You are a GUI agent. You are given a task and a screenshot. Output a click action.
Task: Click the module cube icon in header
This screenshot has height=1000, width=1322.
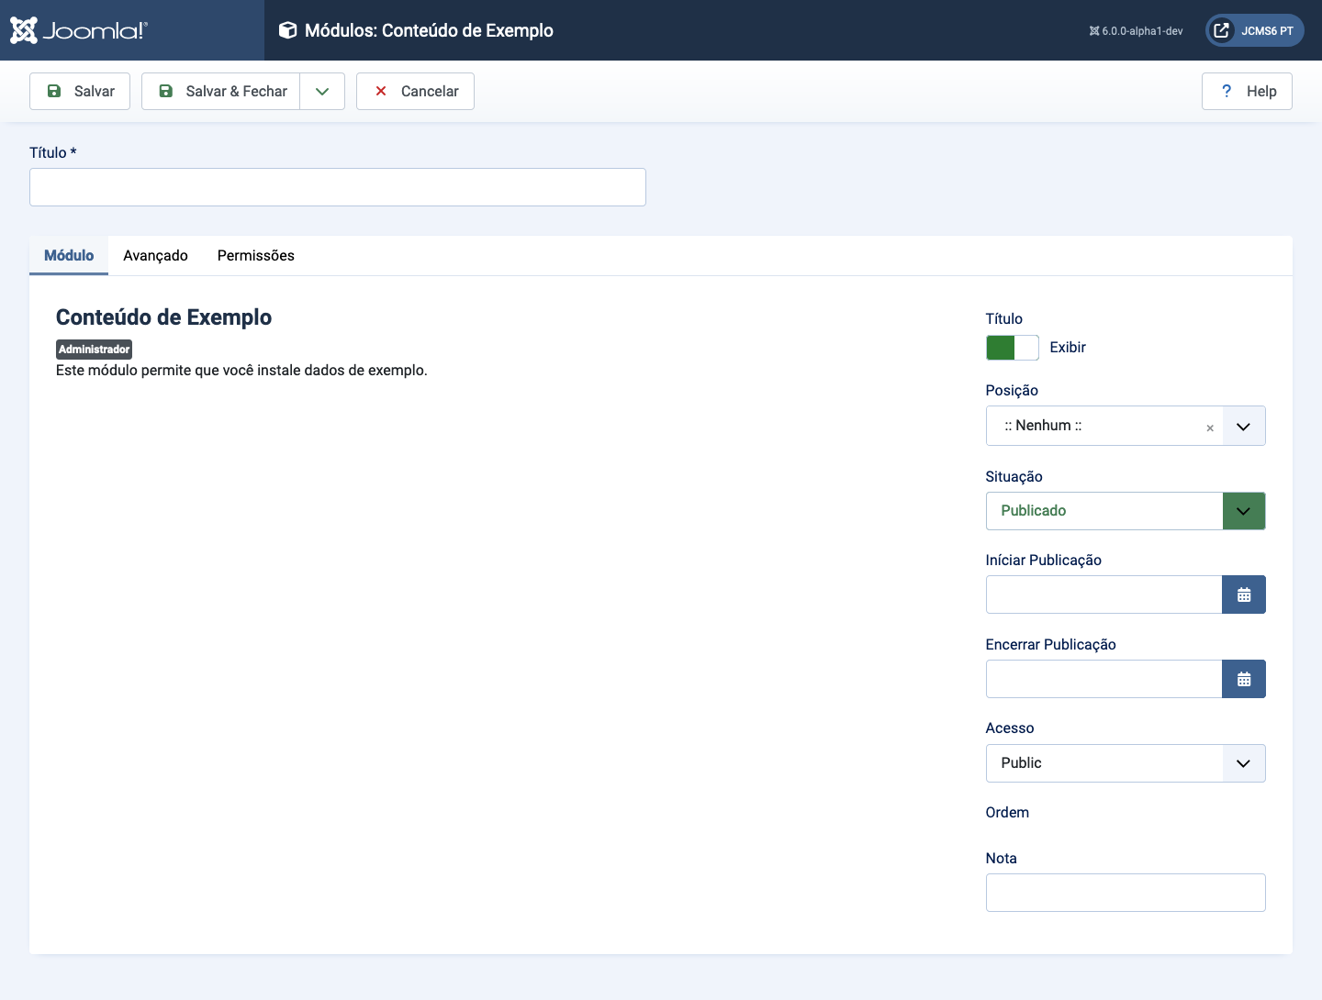point(288,30)
